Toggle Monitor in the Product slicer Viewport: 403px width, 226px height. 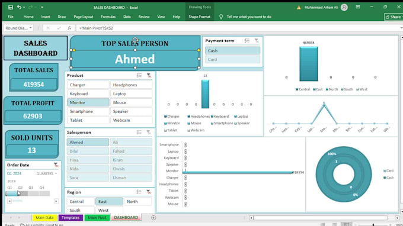(88, 102)
